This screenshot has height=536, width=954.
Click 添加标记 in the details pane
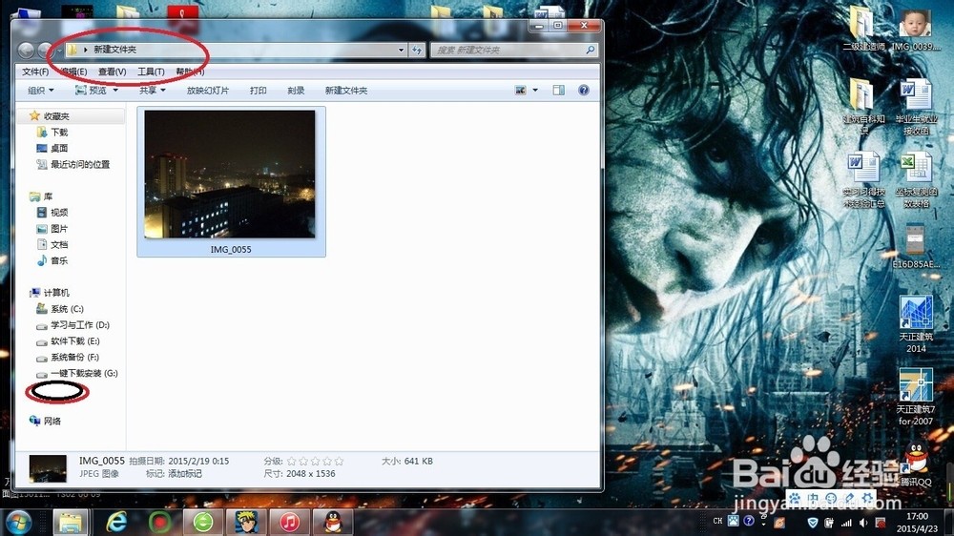(x=185, y=473)
